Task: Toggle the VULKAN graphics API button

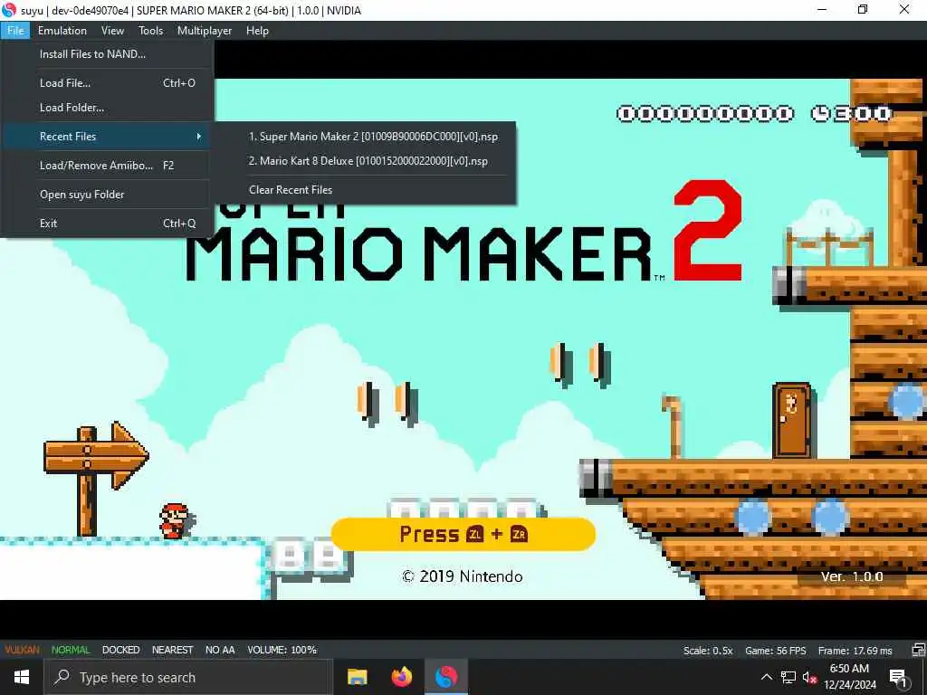Action: tap(23, 650)
